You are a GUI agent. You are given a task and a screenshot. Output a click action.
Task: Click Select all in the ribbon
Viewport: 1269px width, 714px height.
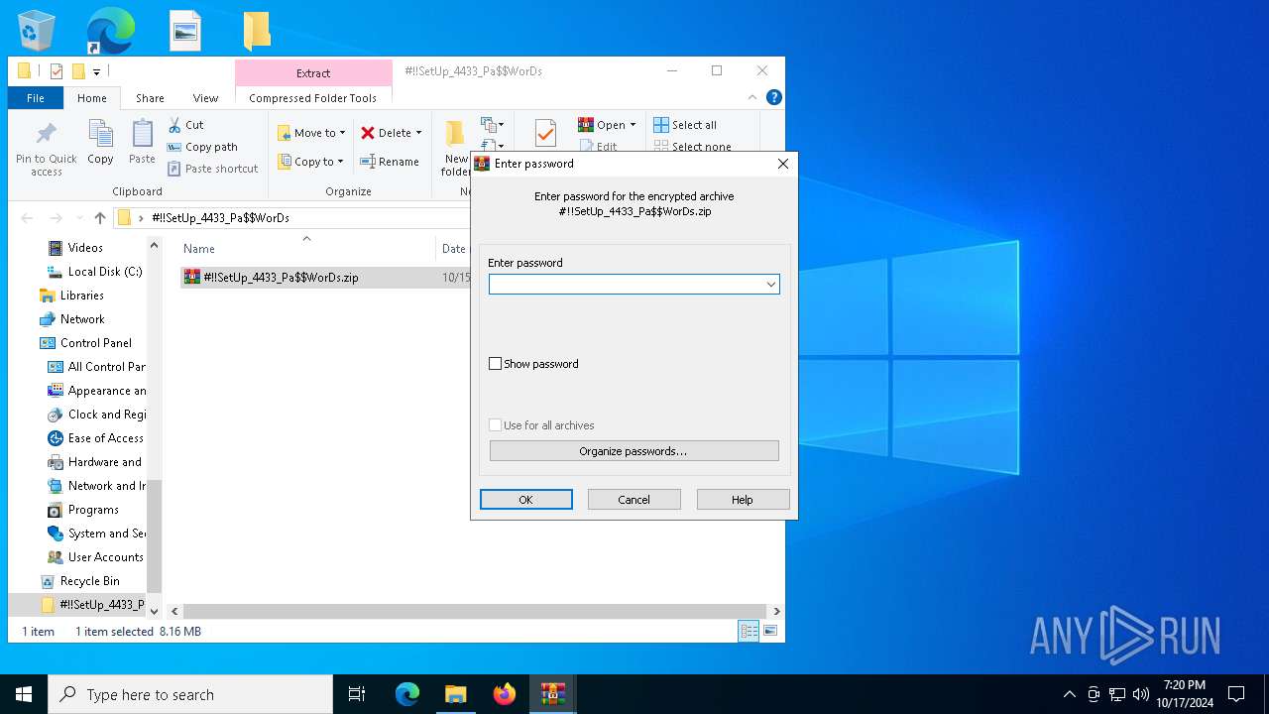685,125
